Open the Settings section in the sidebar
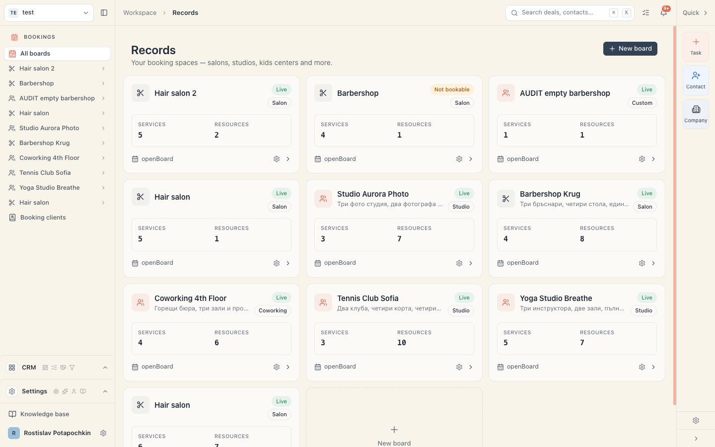715x447 pixels. coord(34,391)
